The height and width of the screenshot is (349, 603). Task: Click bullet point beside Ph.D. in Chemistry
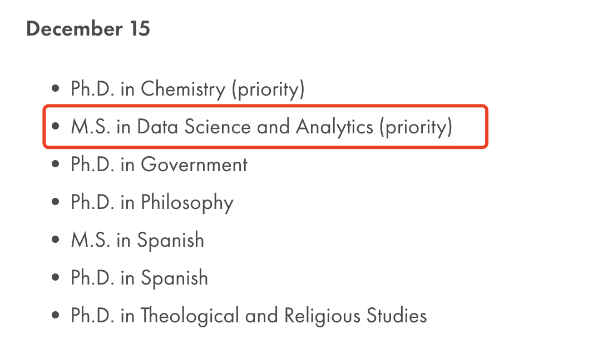pos(56,88)
